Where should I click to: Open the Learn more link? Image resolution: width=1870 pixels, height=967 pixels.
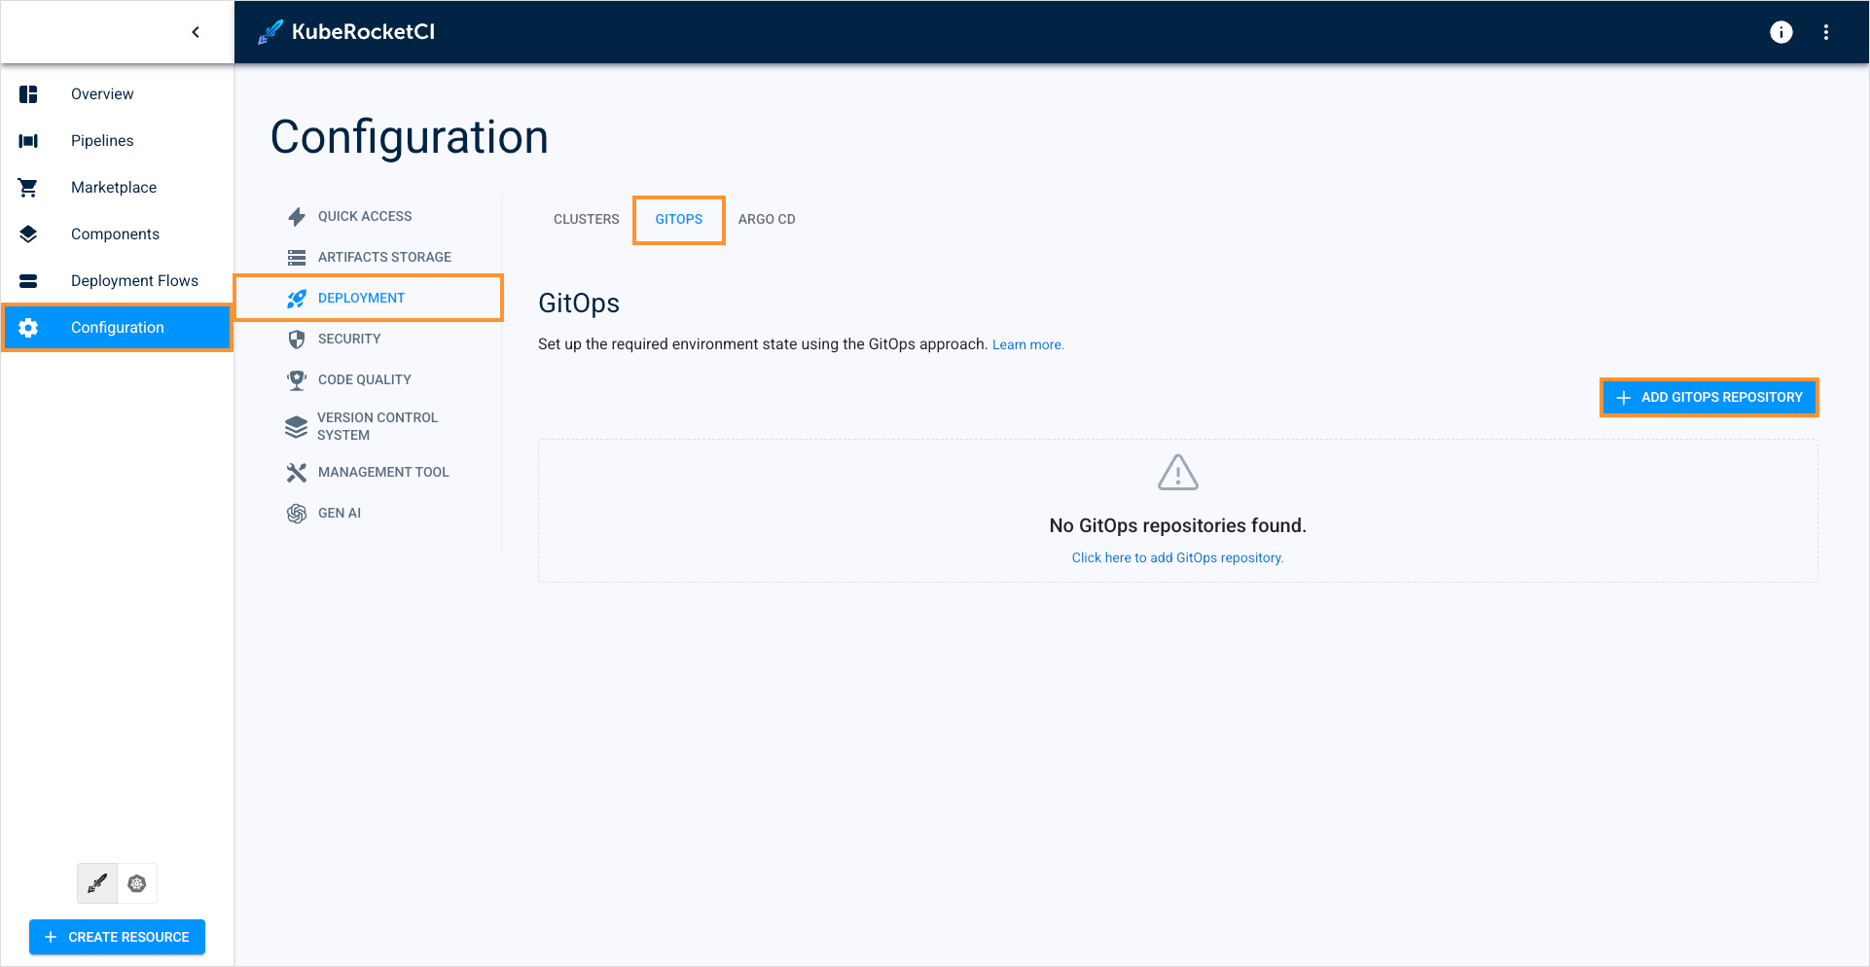coord(1027,344)
